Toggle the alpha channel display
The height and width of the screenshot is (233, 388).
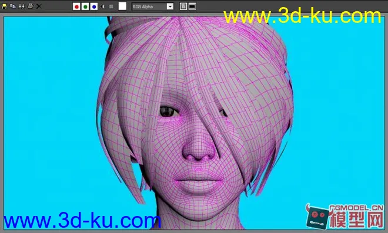click(x=103, y=6)
